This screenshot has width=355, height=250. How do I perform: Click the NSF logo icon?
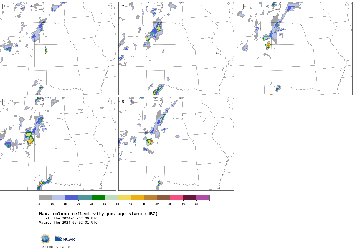[x=45, y=239]
